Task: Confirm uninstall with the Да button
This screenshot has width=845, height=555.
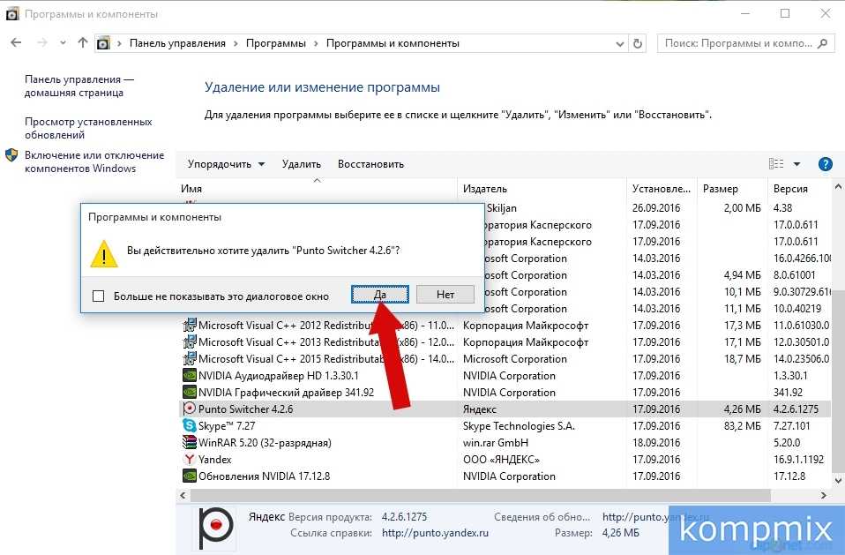Action: pos(380,294)
